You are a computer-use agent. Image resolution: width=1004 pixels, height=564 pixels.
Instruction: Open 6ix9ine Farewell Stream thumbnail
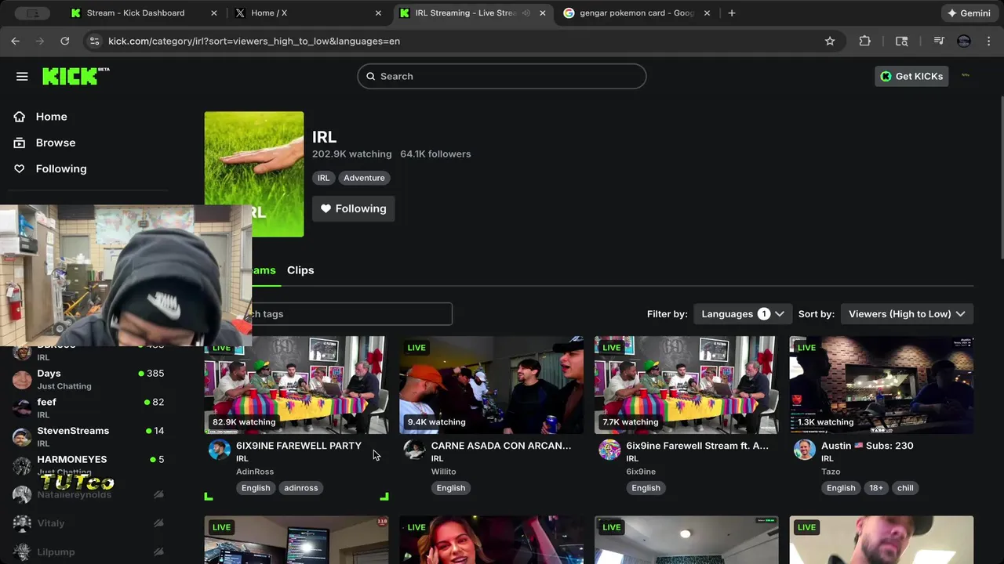[686, 385]
